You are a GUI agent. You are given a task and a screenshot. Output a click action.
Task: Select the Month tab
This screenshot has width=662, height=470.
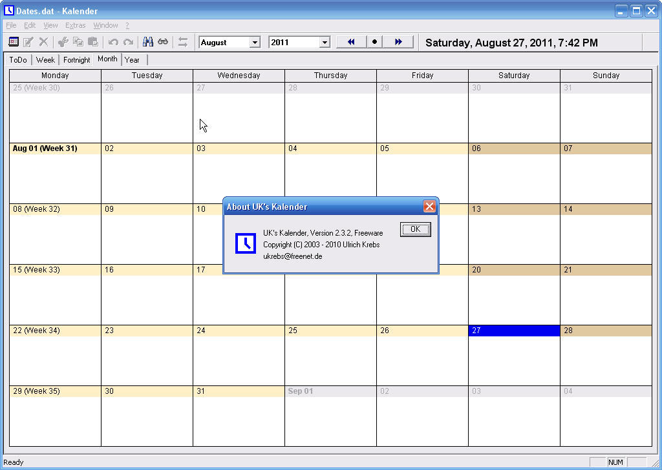tap(107, 59)
